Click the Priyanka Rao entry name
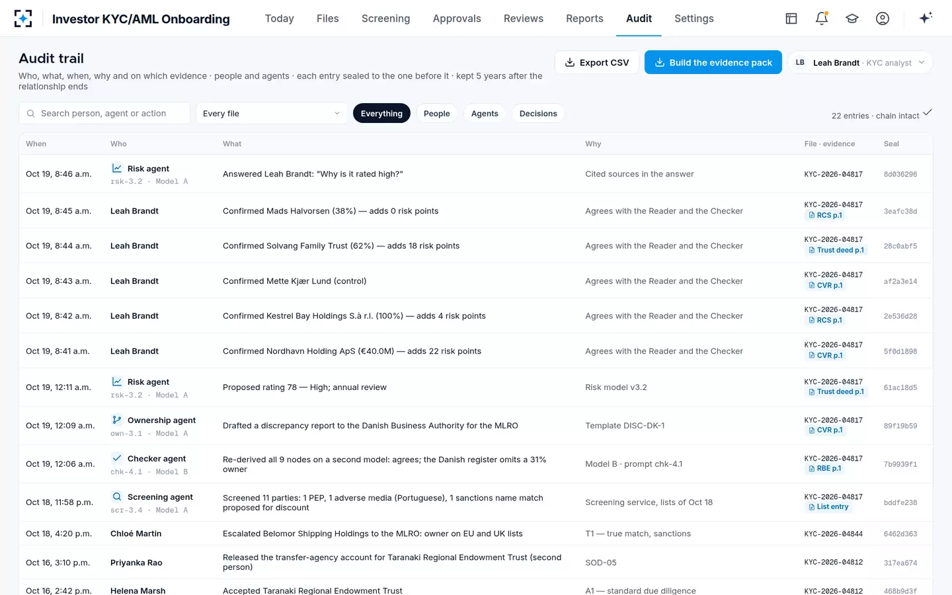Image resolution: width=952 pixels, height=595 pixels. pyautogui.click(x=136, y=563)
